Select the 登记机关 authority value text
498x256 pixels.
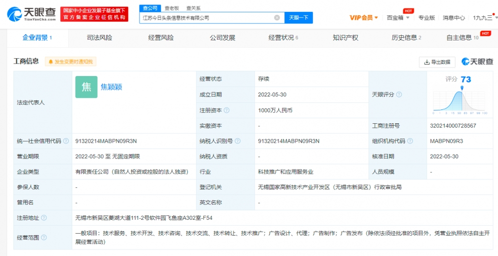point(330,187)
